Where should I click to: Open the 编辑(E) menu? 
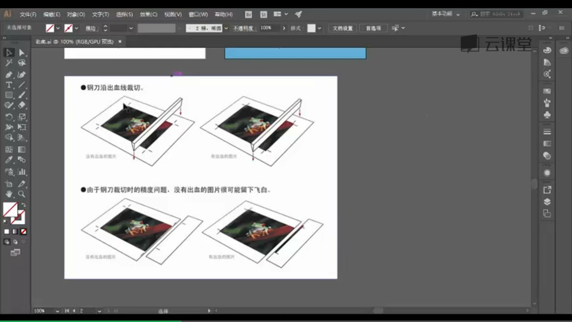pos(52,14)
